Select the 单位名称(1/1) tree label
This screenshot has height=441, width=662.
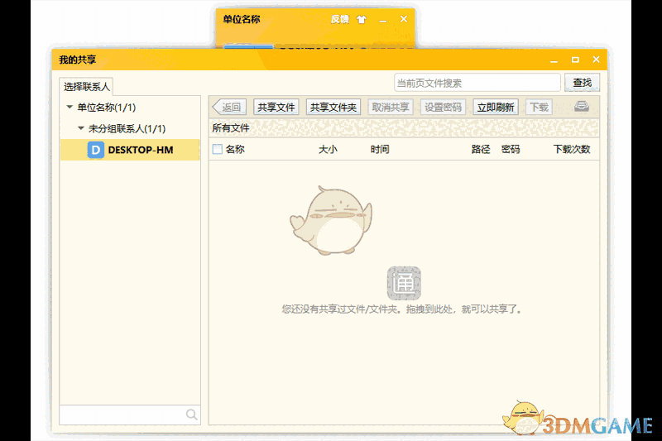click(107, 108)
